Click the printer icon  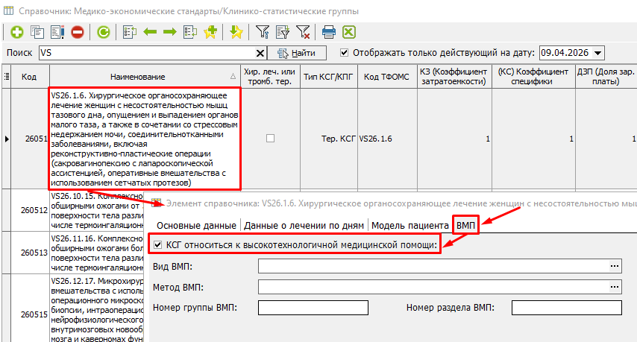point(328,32)
